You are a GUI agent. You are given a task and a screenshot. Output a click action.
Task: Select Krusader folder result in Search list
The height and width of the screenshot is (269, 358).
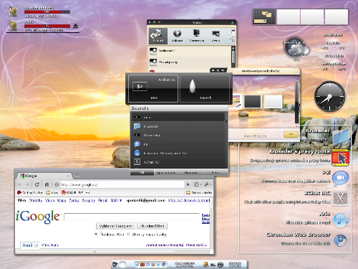tap(178, 126)
